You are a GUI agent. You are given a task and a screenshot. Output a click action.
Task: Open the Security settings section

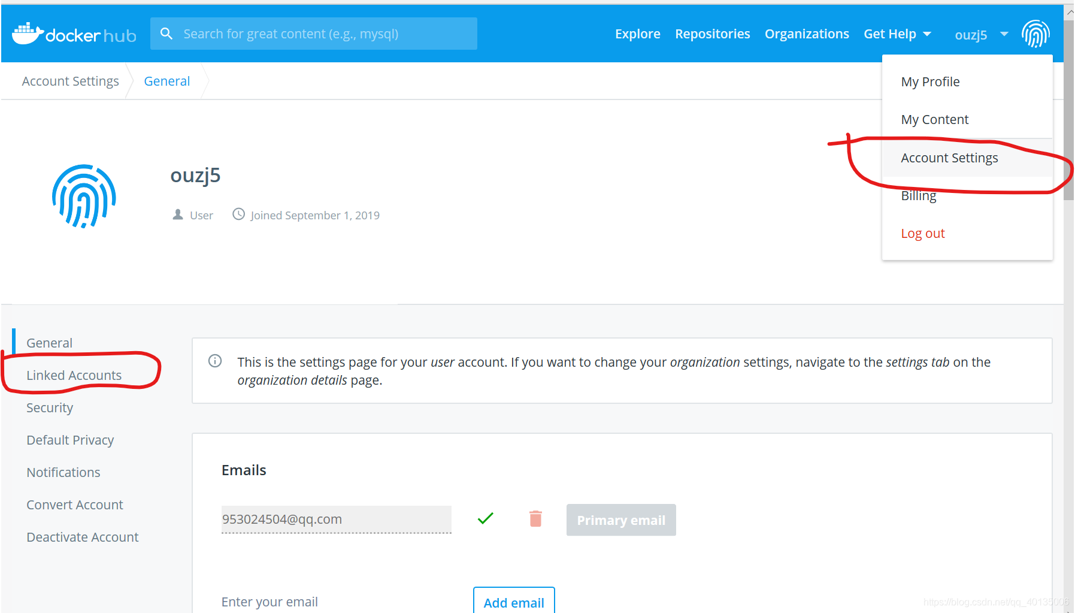50,407
